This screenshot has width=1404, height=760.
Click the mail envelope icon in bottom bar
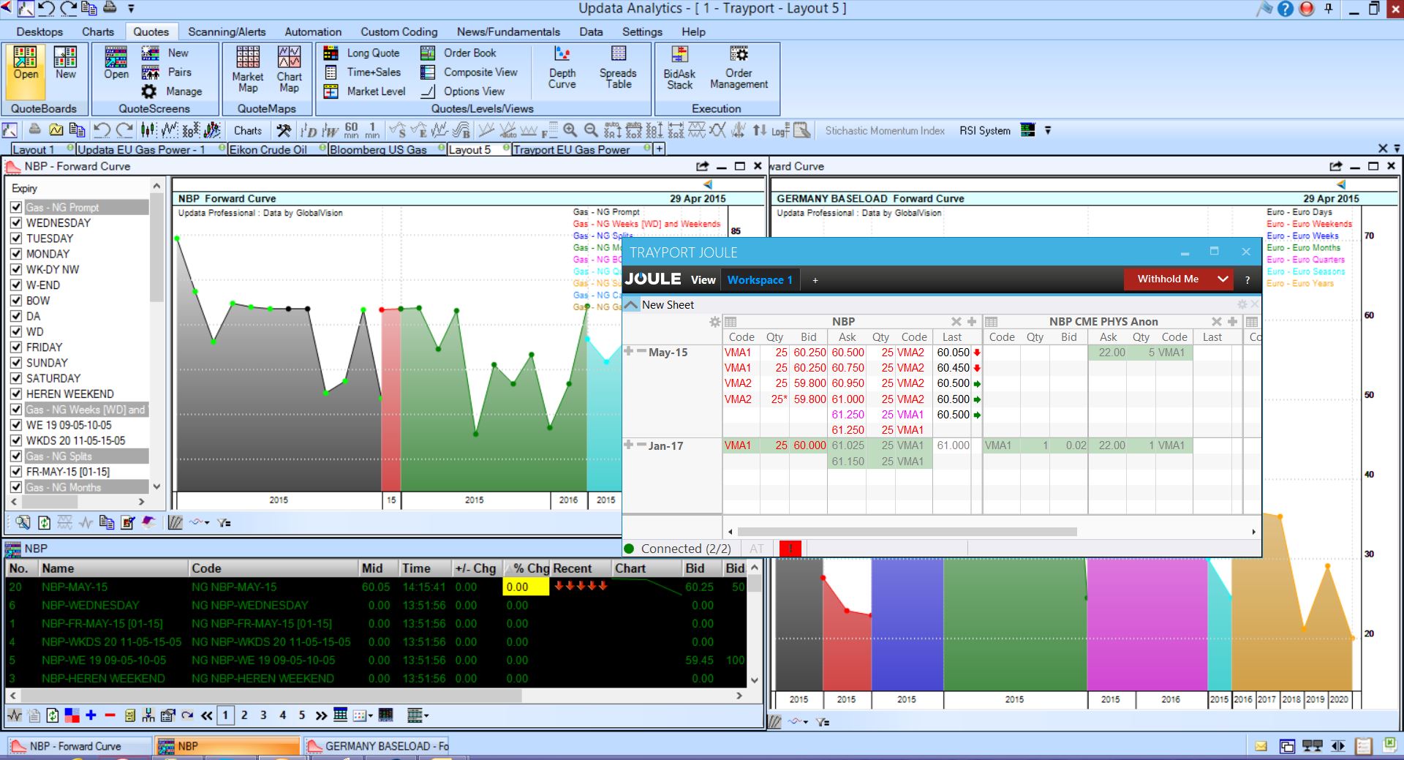[1261, 746]
